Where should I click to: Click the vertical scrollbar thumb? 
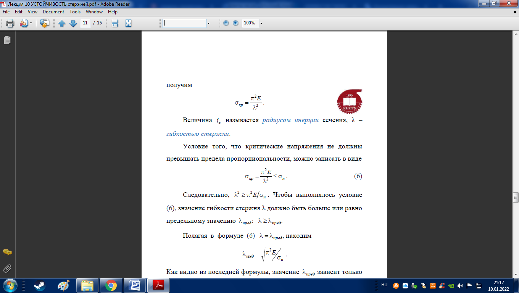click(x=516, y=197)
